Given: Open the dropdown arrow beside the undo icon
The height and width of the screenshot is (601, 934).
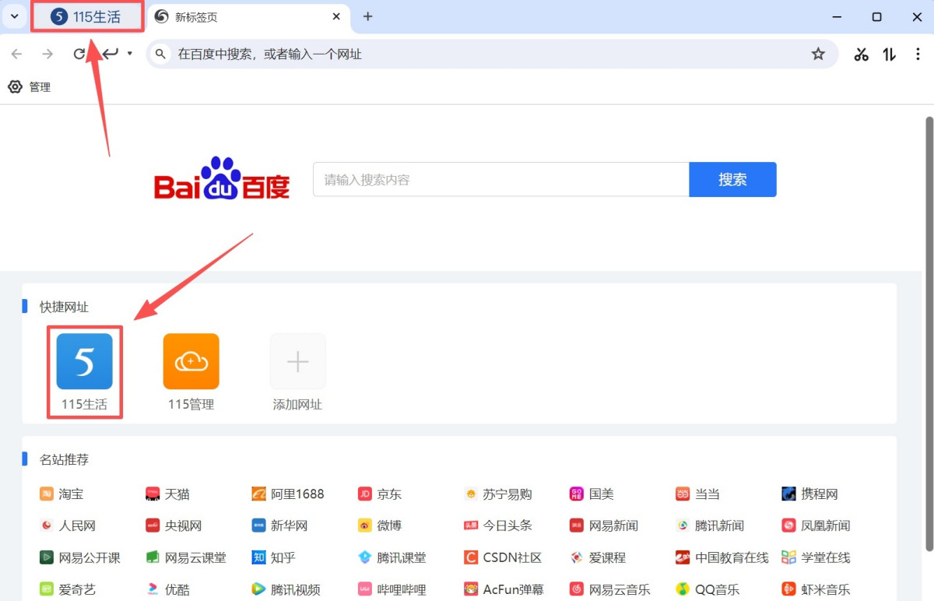Looking at the screenshot, I should pos(130,54).
